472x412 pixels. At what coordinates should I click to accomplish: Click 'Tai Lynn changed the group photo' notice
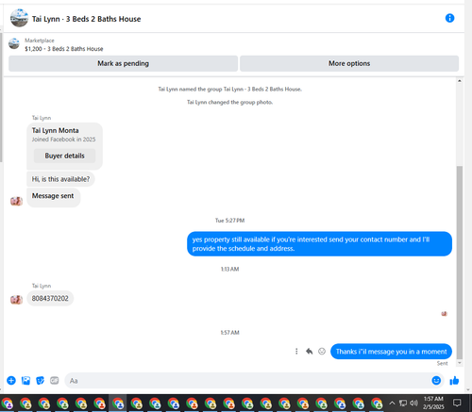click(x=229, y=102)
